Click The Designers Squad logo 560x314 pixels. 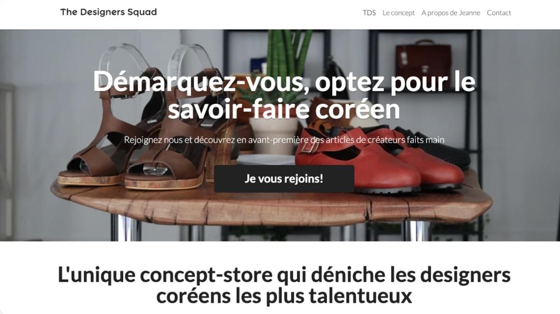point(108,13)
